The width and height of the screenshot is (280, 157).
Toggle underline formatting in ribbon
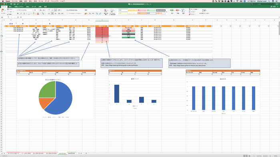24,14
